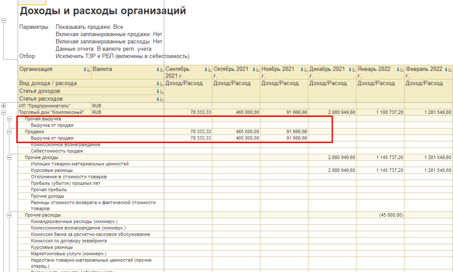Collapse the report parameters section
Viewport: 453px width, 272px height.
(x=4, y=20)
